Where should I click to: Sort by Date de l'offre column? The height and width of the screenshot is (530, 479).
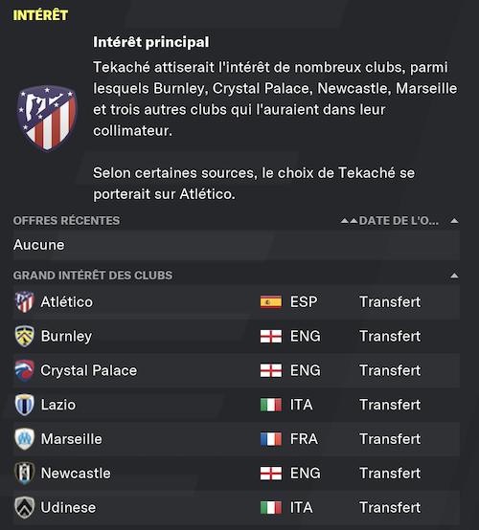click(x=399, y=221)
